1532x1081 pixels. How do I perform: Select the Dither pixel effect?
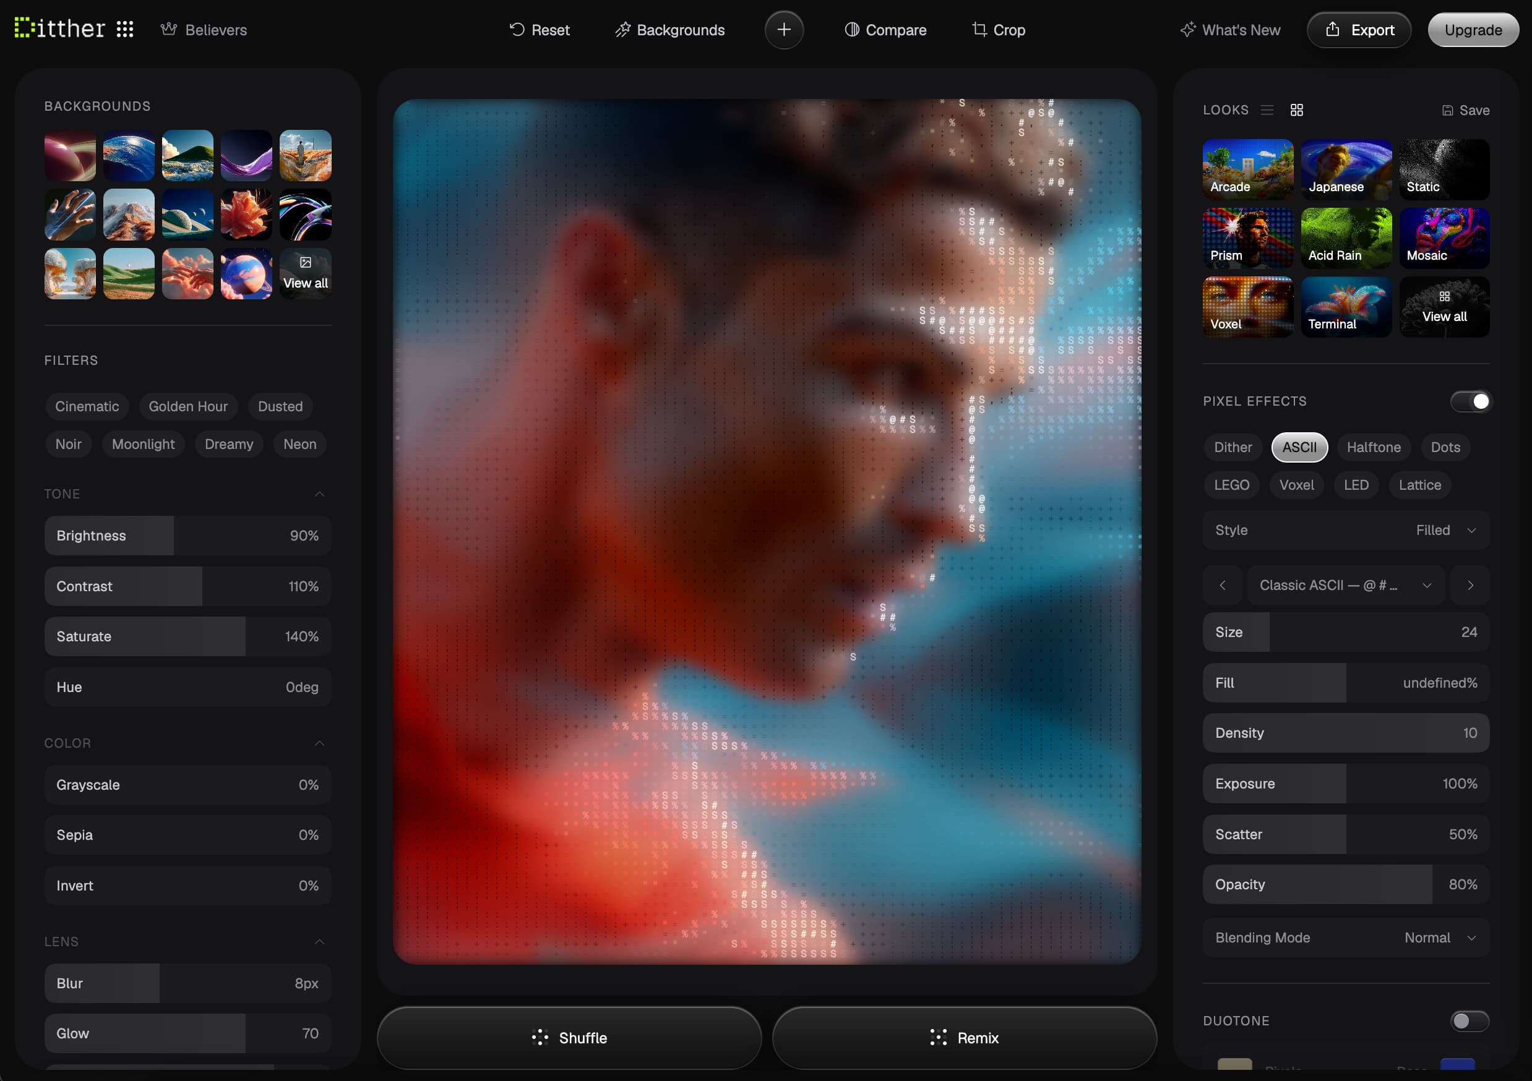click(x=1233, y=446)
